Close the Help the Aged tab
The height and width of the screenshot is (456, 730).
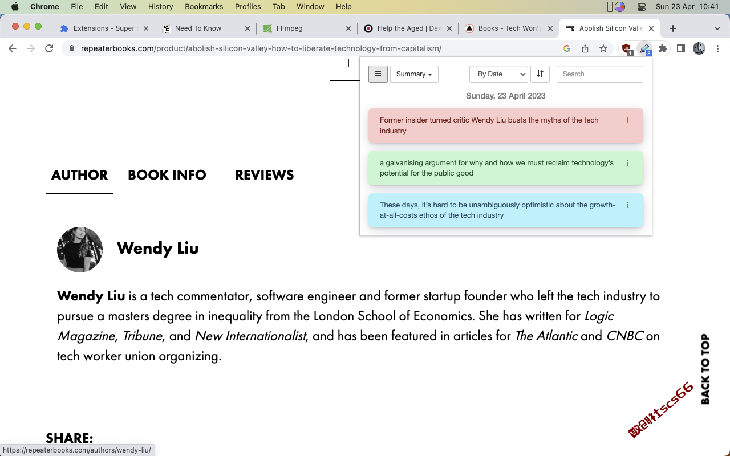[x=449, y=28]
